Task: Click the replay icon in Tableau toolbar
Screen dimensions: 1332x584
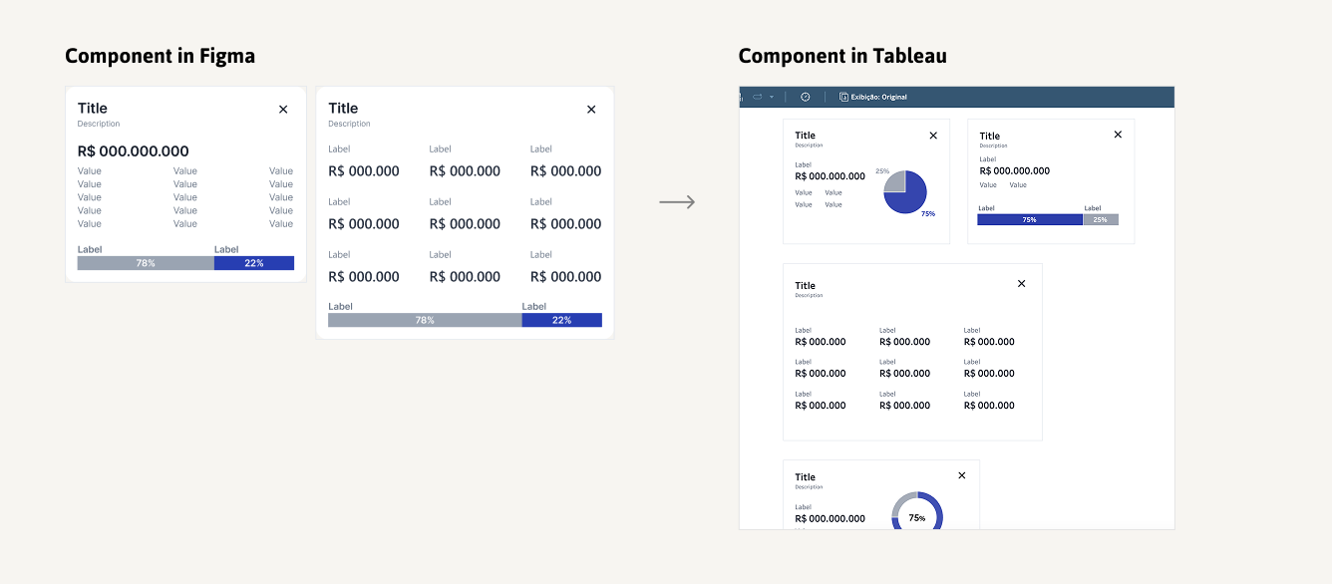Action: point(758,97)
